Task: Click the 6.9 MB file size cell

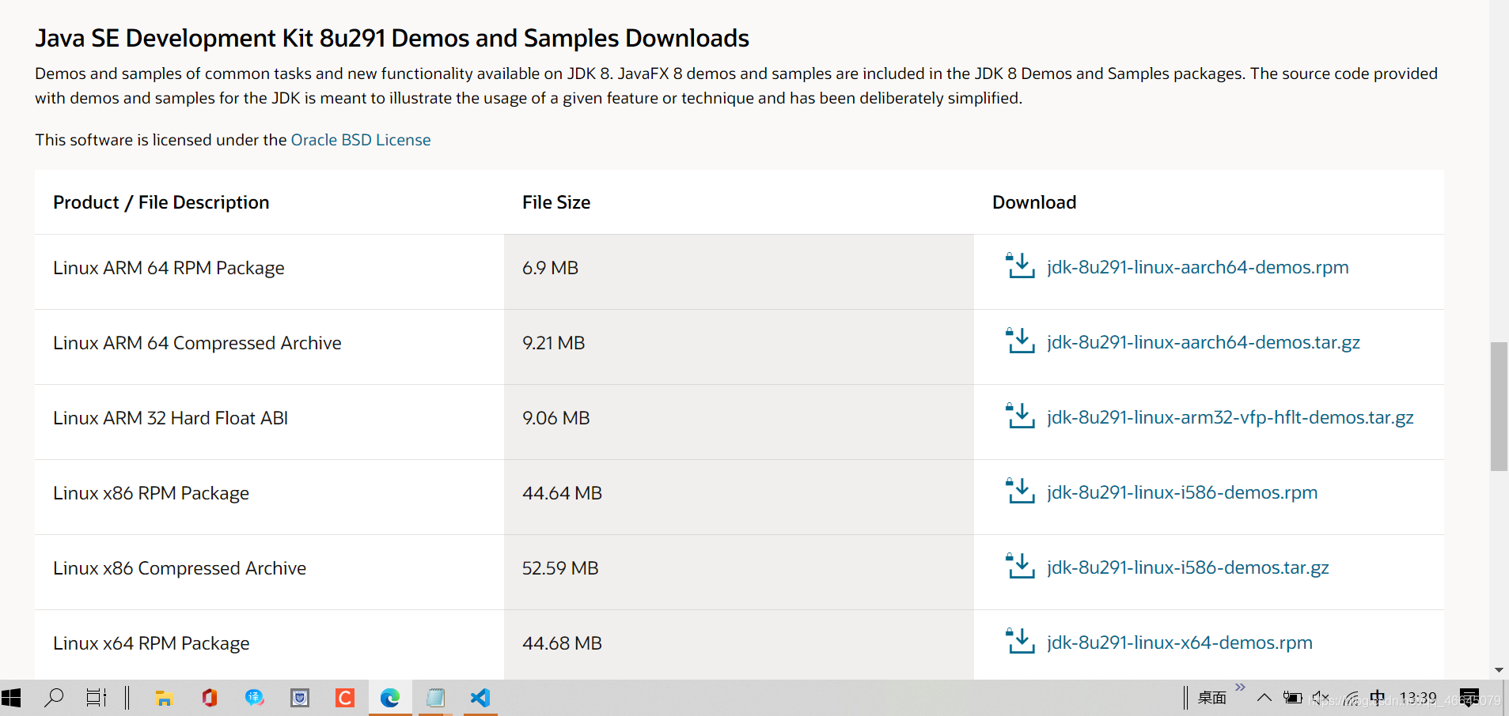Action: pos(739,272)
